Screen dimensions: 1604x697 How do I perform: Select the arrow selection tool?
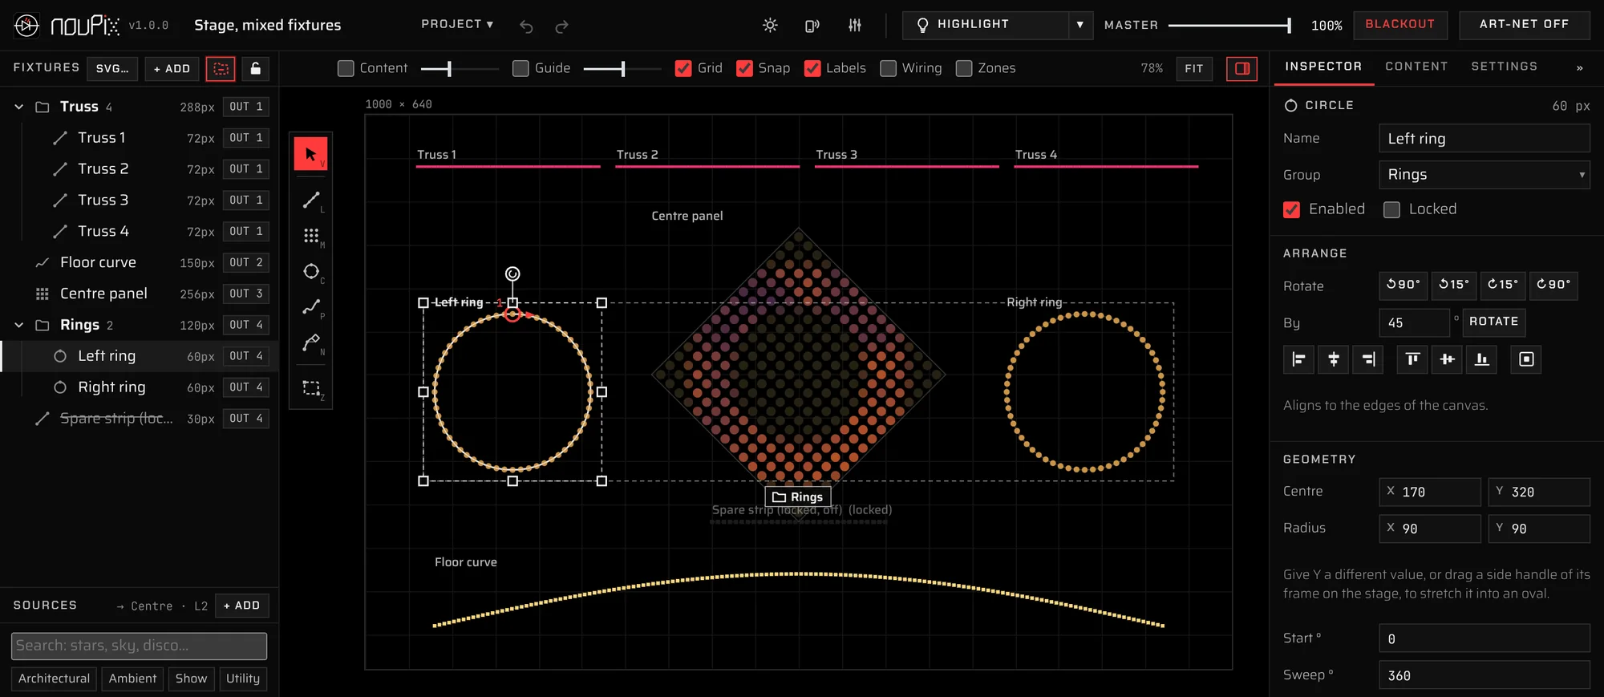pyautogui.click(x=310, y=154)
